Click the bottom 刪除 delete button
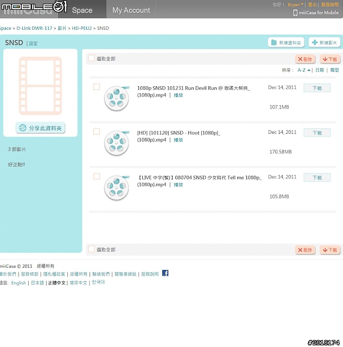Image resolution: width=343 pixels, height=347 pixels. coord(305,250)
